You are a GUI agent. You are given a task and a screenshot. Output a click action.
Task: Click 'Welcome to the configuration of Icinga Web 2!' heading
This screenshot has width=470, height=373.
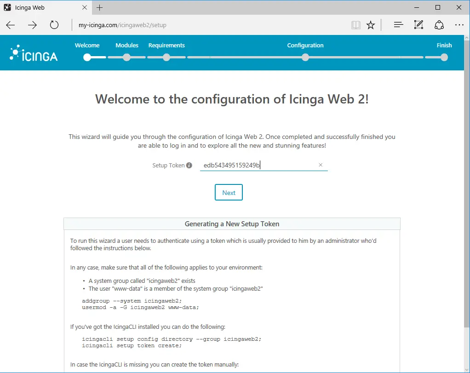[x=232, y=99]
